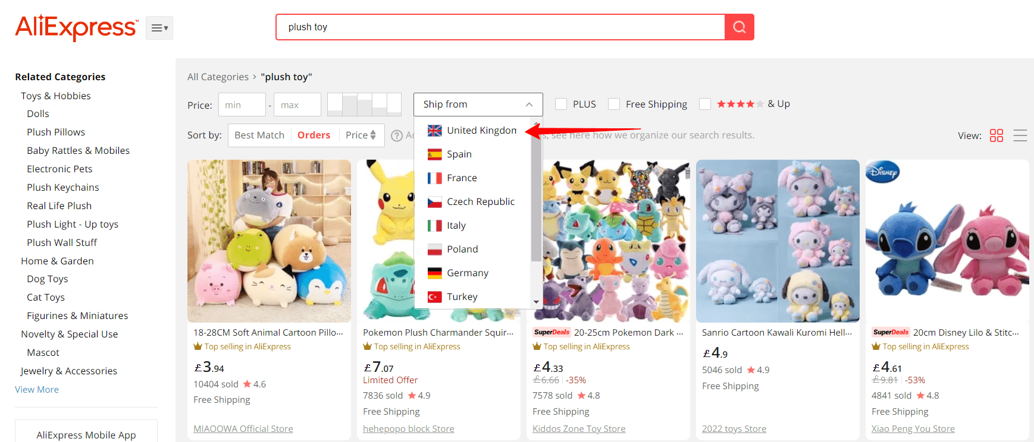The height and width of the screenshot is (442, 1034).
Task: Open the View More categories link
Action: 37,390
